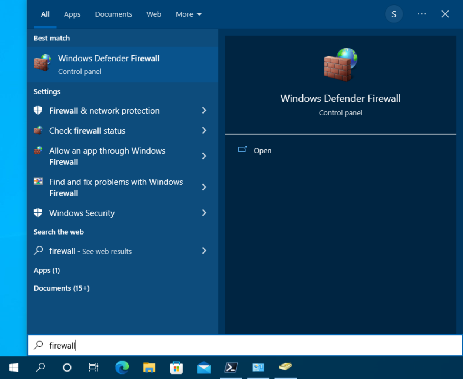Click inside the firewall search field

pos(148,345)
